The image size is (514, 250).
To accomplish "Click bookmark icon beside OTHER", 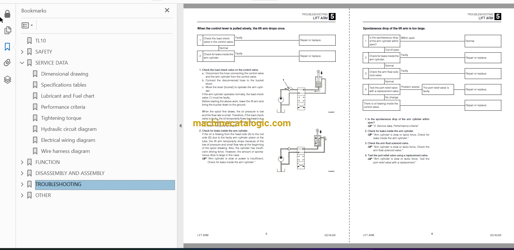I will (x=29, y=195).
